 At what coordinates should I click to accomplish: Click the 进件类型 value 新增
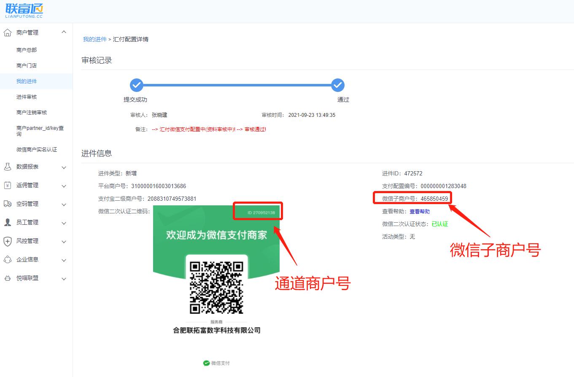(131, 173)
